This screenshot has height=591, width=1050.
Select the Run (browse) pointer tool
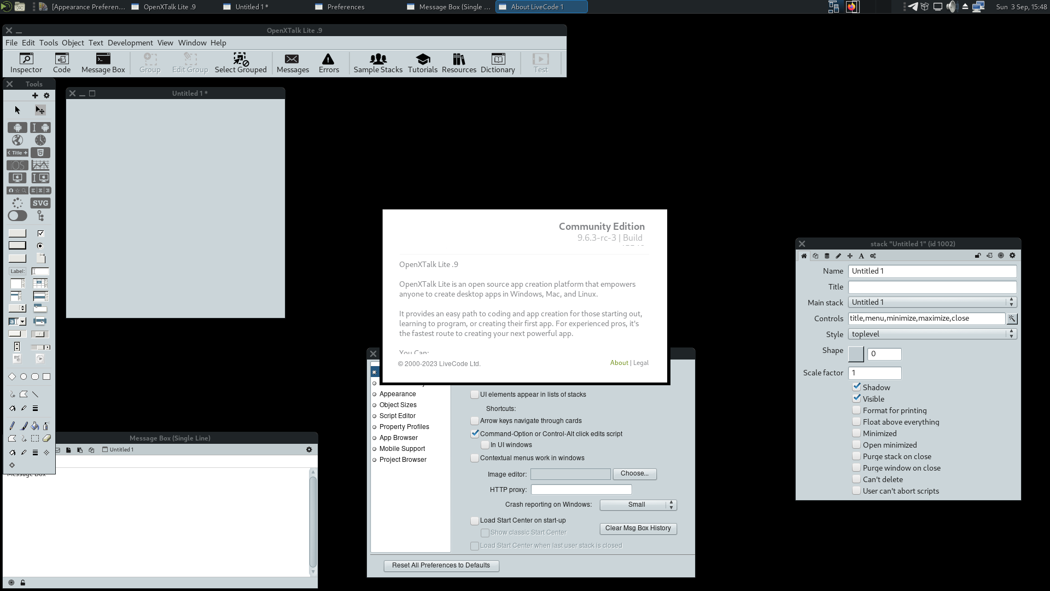coord(17,110)
